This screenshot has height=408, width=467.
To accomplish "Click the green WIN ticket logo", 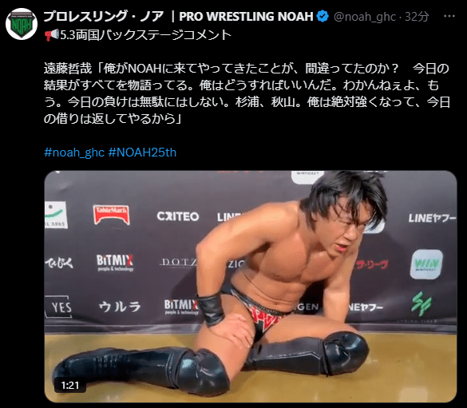I will coord(426,264).
